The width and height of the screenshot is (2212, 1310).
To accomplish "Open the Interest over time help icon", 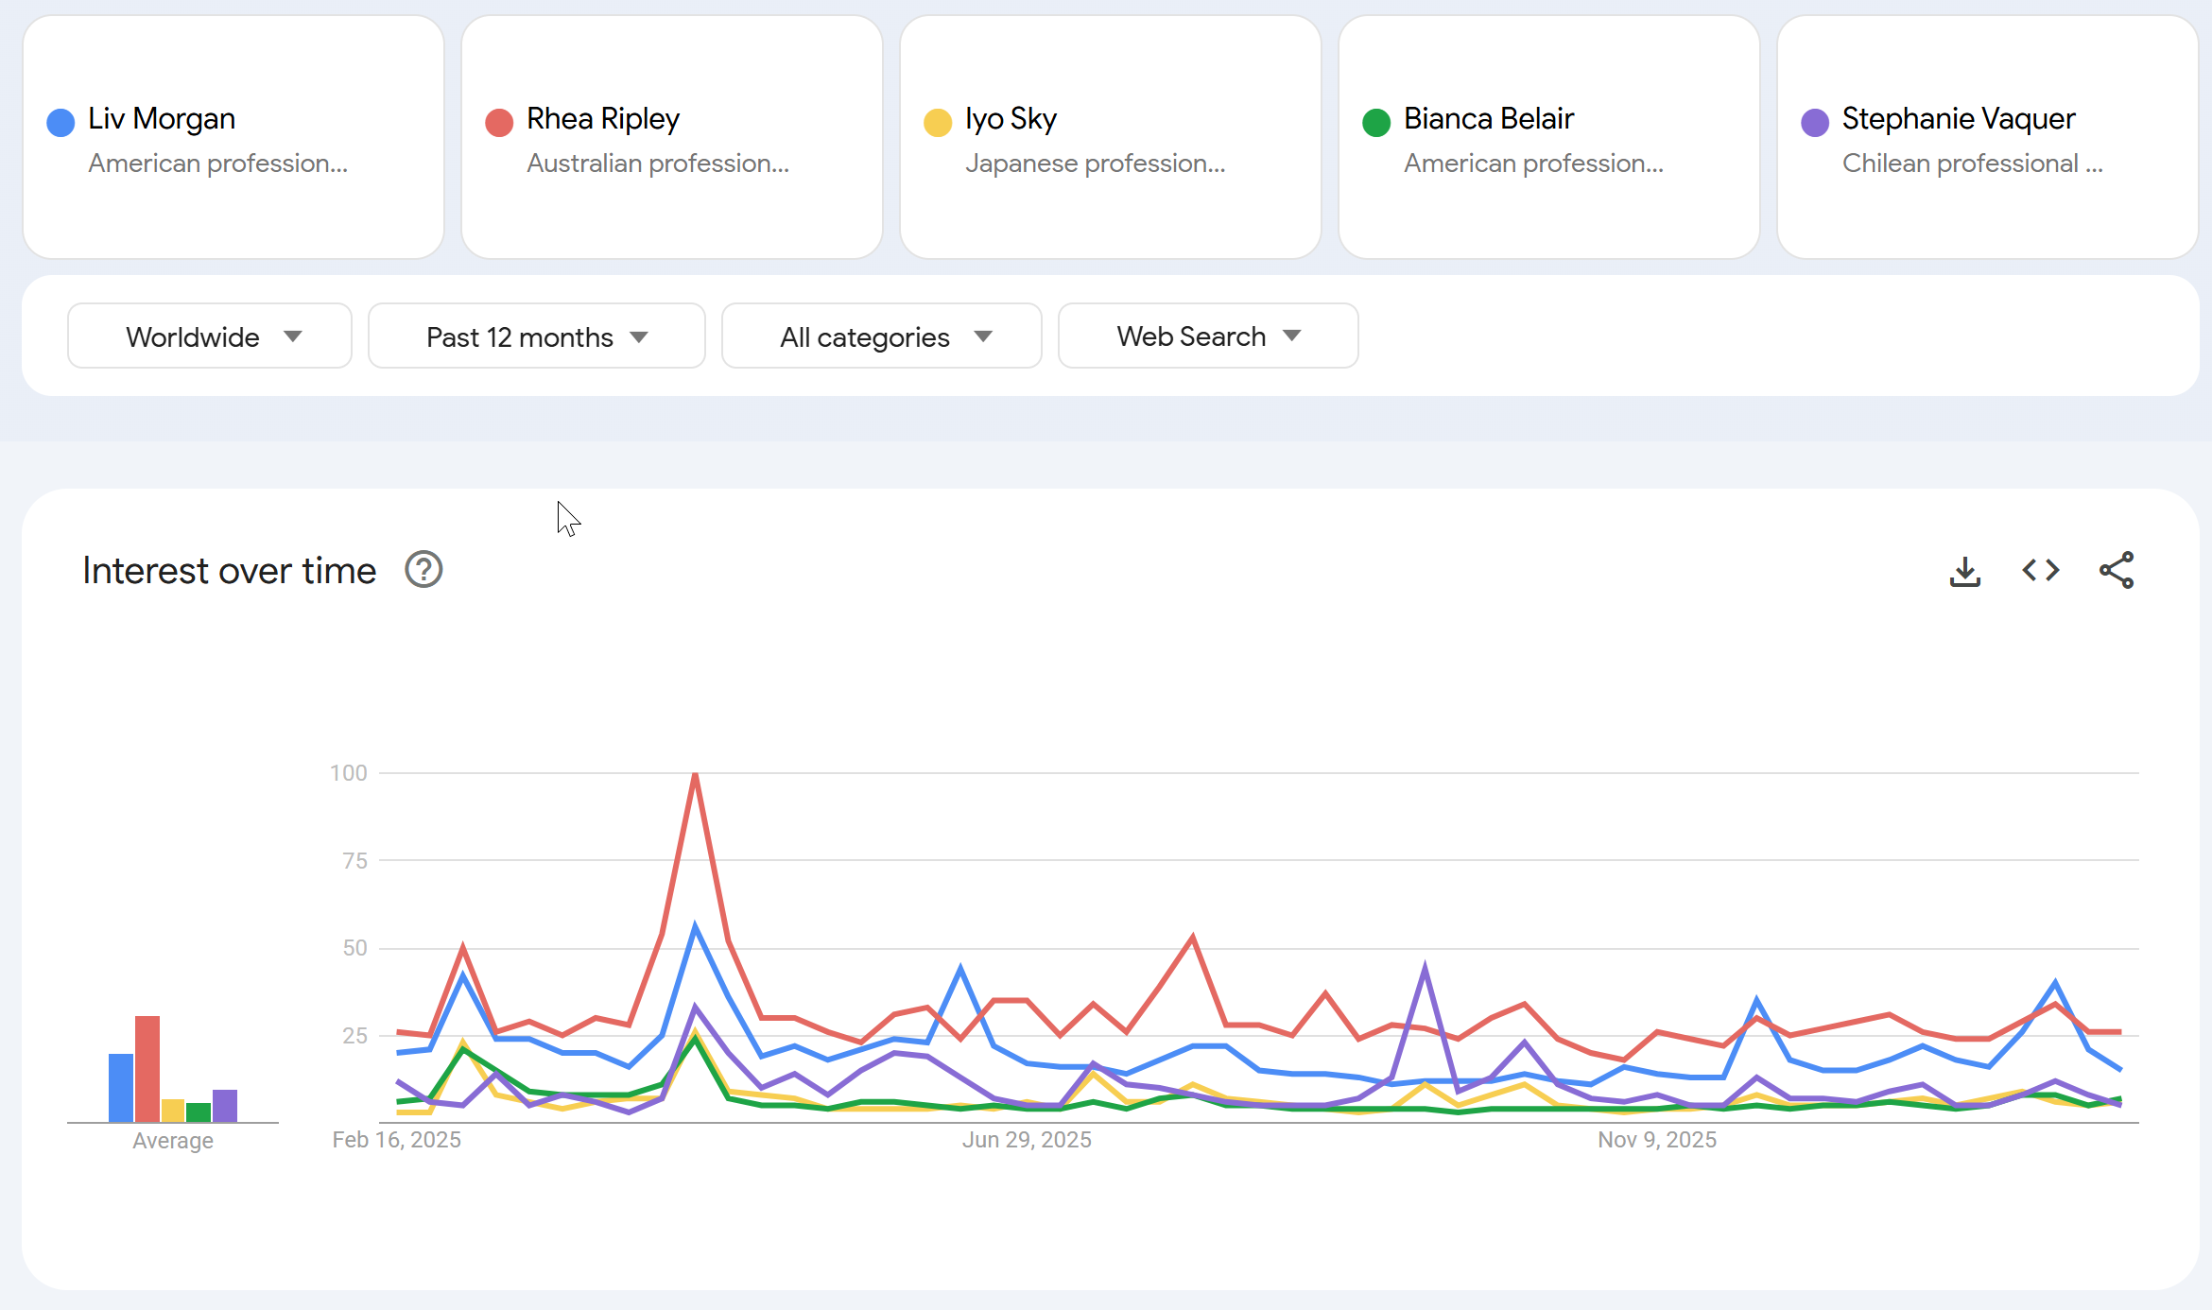I will (423, 570).
